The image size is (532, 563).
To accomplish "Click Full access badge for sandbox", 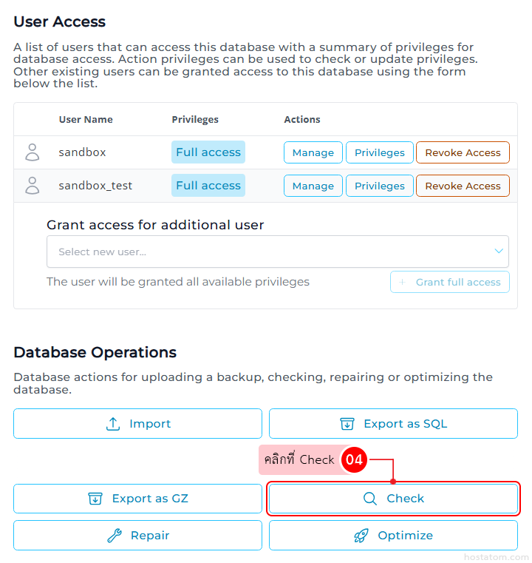I will tap(208, 152).
